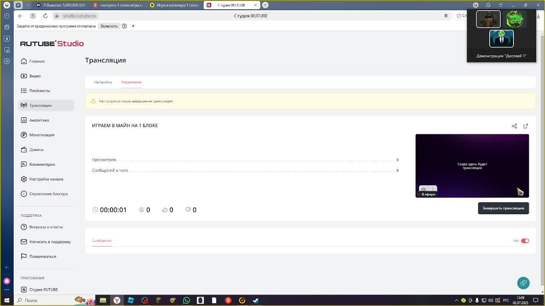Click the stream preview thumbnail
This screenshot has height=306, width=545.
point(472,166)
